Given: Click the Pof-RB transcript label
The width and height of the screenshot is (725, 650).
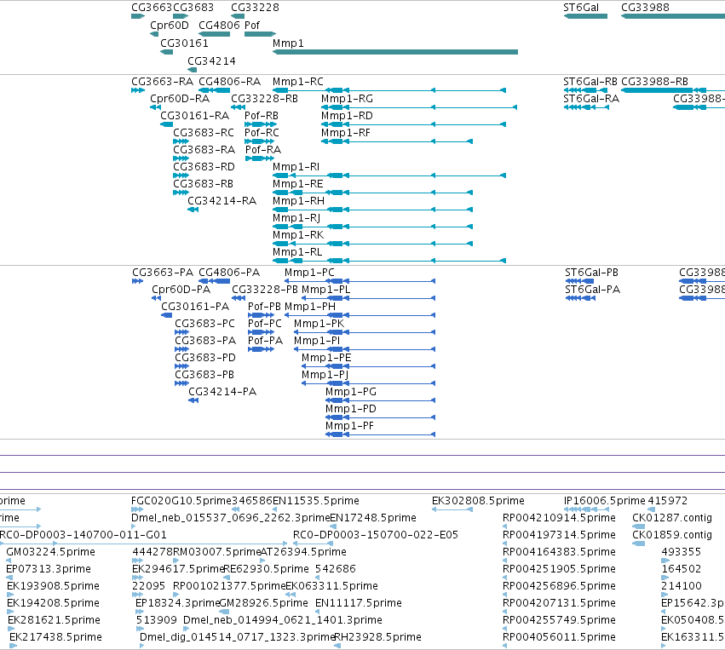Looking at the screenshot, I should click(x=262, y=116).
